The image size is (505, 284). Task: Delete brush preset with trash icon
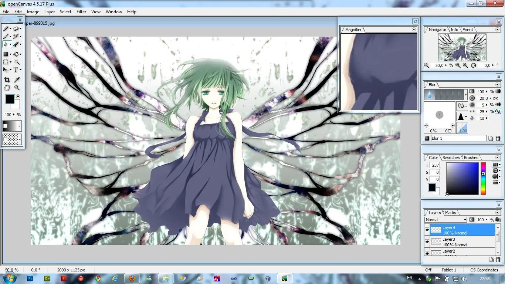[498, 138]
